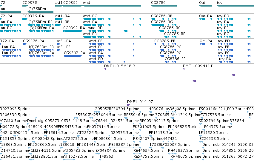This screenshot has height=161, width=254.
Task: Click the CG9392-RA transcript label
Action: [74, 28]
